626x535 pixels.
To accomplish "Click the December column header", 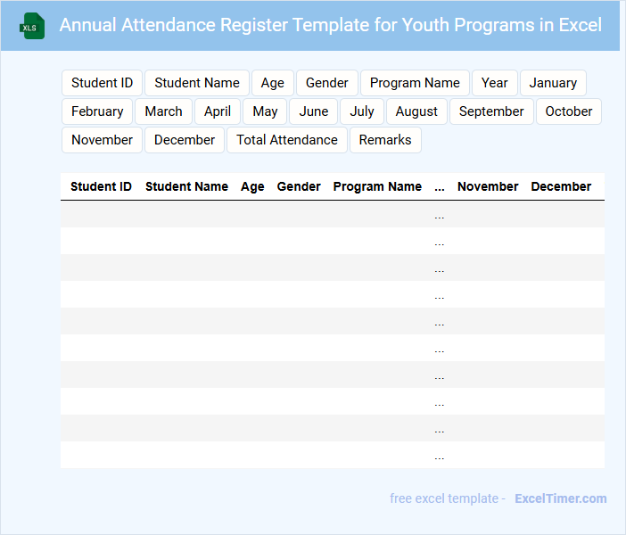I will [561, 186].
